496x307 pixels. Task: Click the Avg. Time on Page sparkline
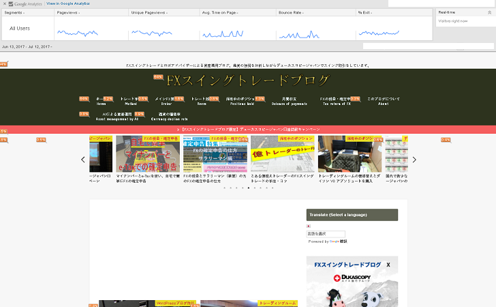click(223, 34)
